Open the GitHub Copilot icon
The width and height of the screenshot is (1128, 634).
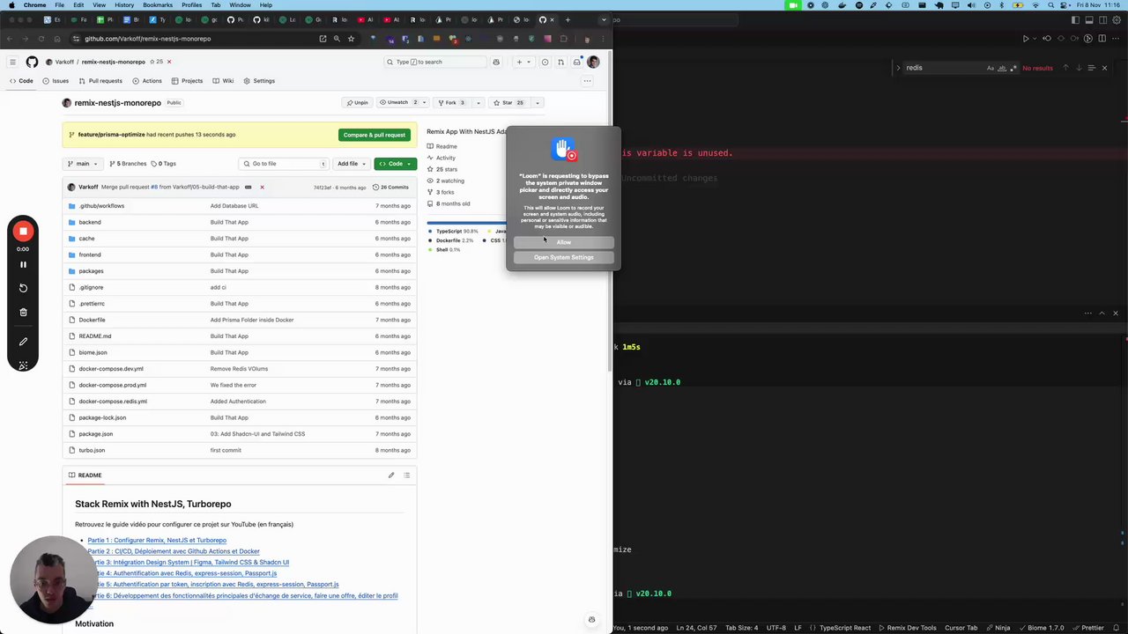coord(496,62)
